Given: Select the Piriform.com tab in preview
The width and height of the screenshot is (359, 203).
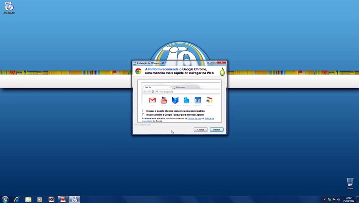Looking at the screenshot, I should (186, 87).
